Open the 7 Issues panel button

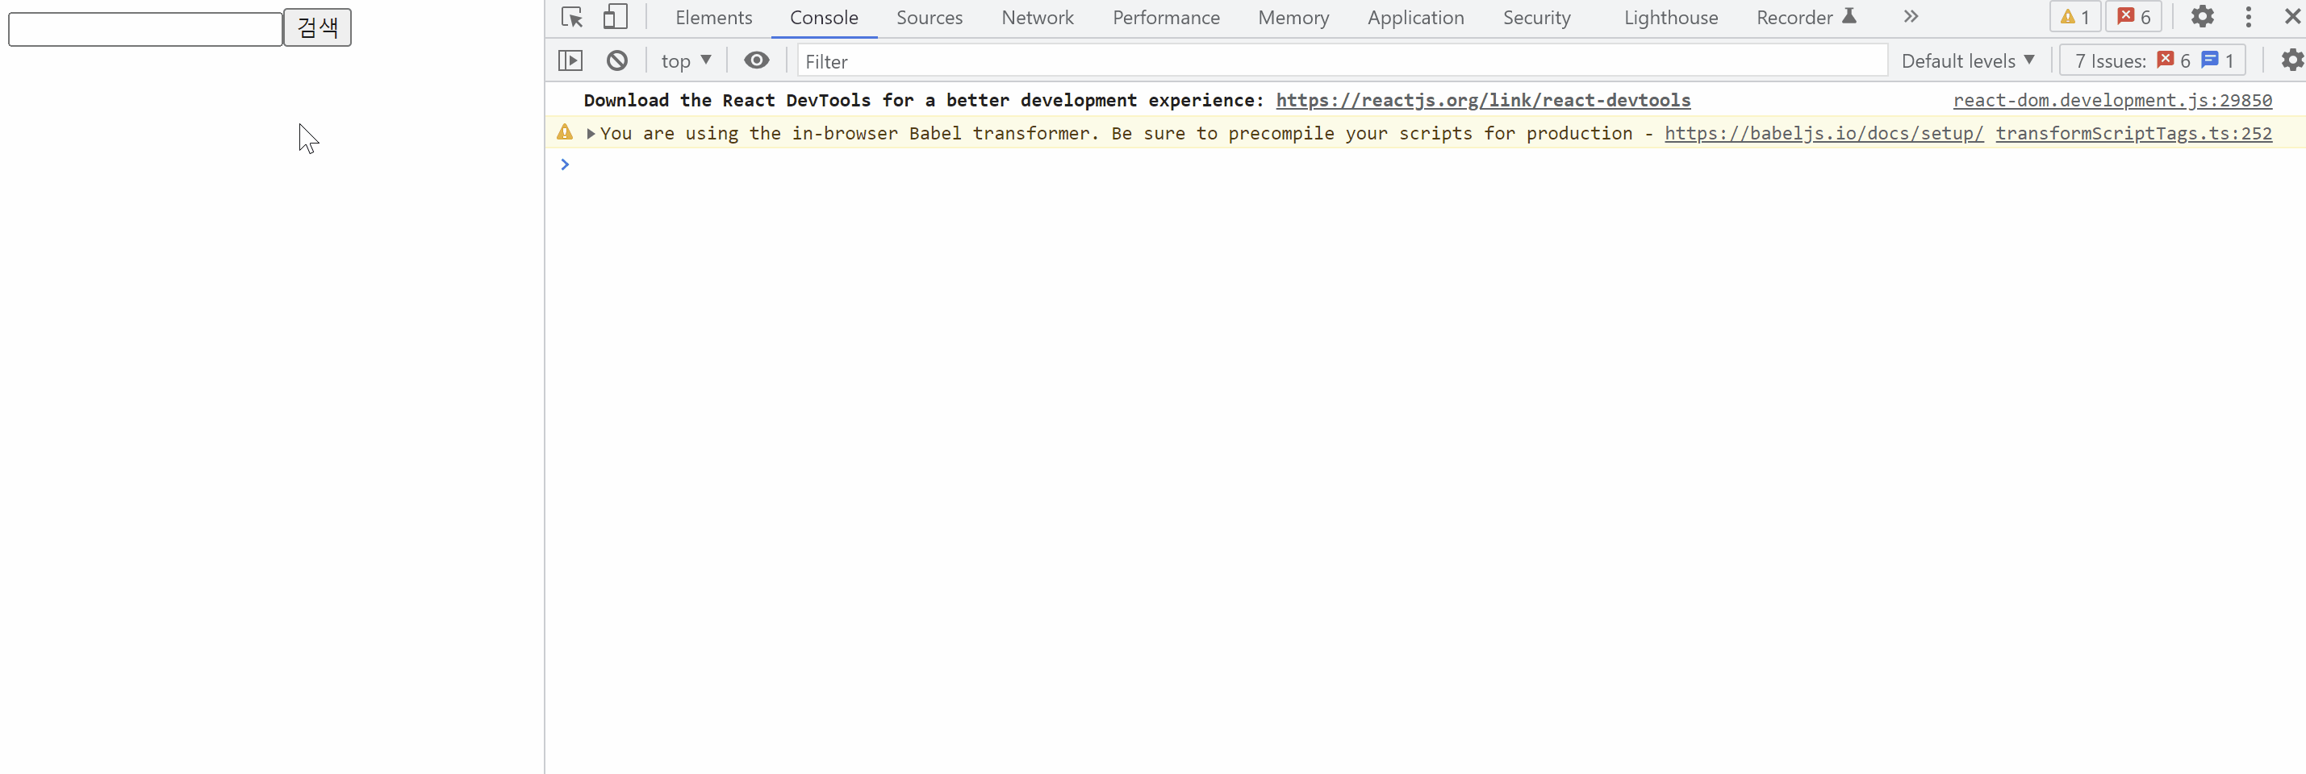2152,60
